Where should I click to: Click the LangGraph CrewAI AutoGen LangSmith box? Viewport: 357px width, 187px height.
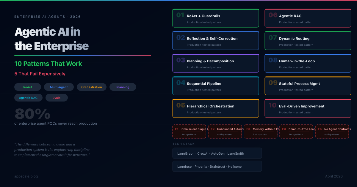(x=217, y=153)
